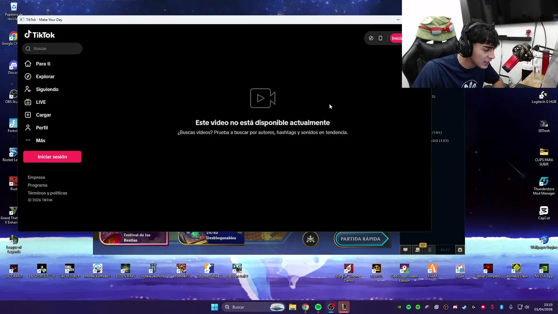Screen dimensions: 558x314
Task: Click the bug report icon in game client
Action: click(x=460, y=250)
